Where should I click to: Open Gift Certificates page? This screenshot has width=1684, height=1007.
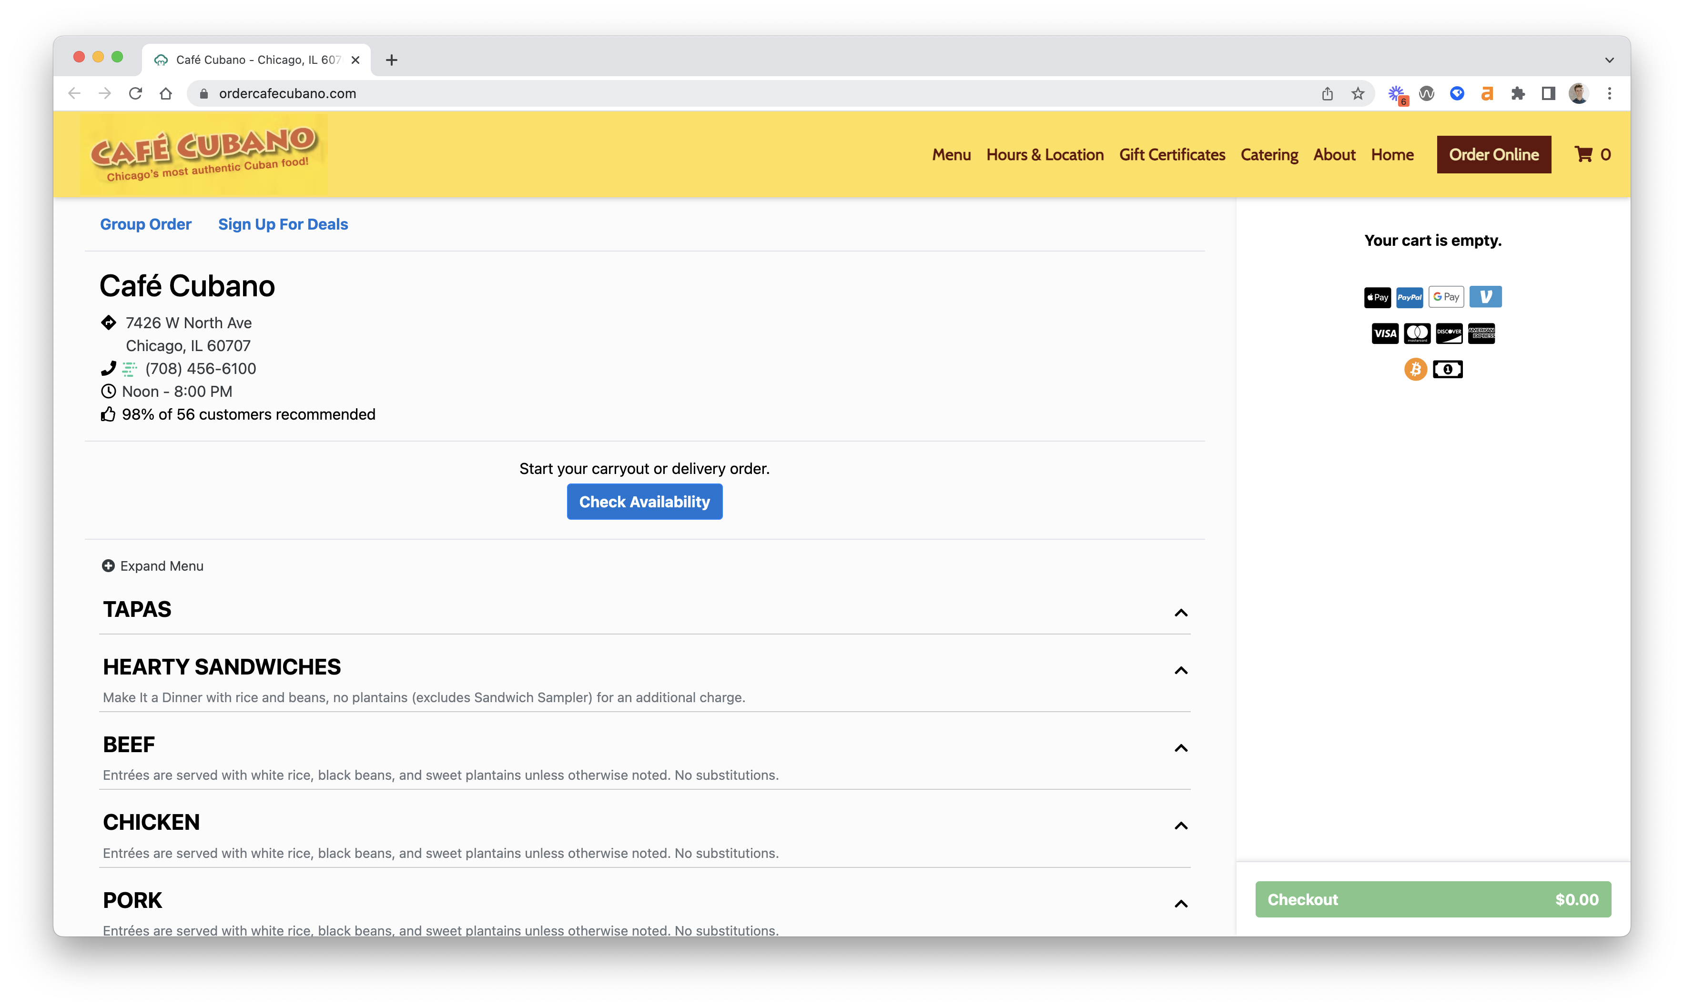[1172, 155]
